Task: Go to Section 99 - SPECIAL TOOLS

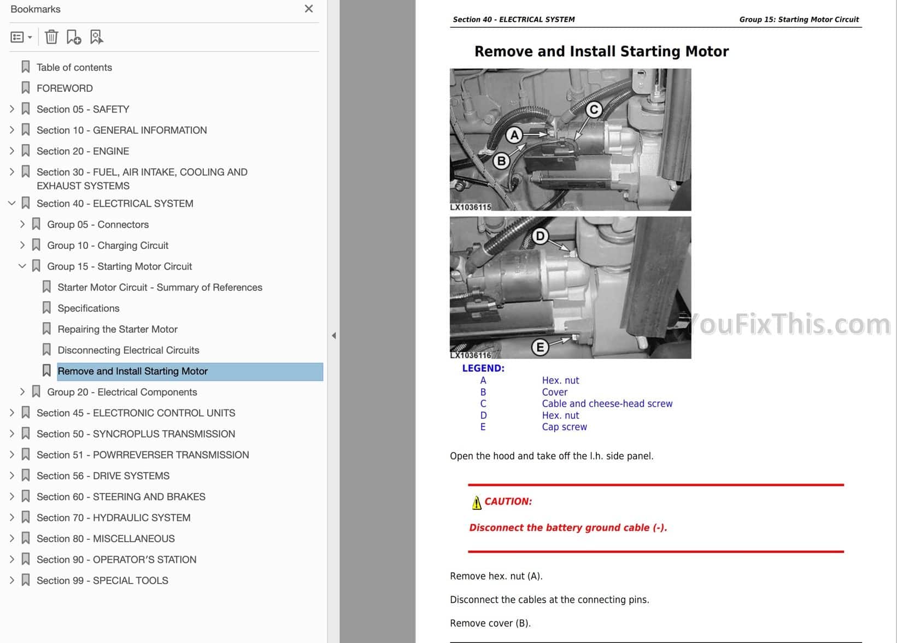Action: coord(102,581)
